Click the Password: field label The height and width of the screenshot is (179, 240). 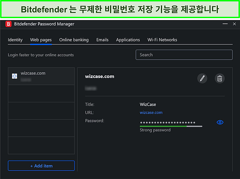[x=95, y=121]
